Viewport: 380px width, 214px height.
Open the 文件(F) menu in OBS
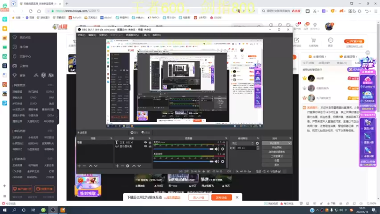click(x=81, y=35)
